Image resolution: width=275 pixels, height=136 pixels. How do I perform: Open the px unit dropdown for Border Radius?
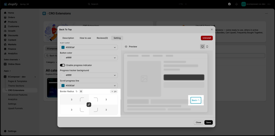tap(114, 91)
